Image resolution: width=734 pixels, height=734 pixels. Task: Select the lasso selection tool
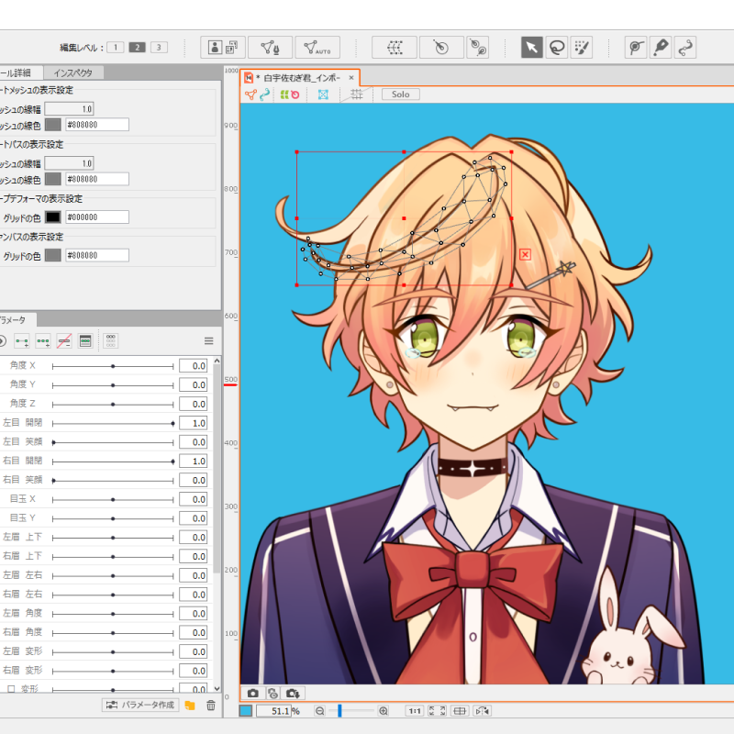click(556, 48)
